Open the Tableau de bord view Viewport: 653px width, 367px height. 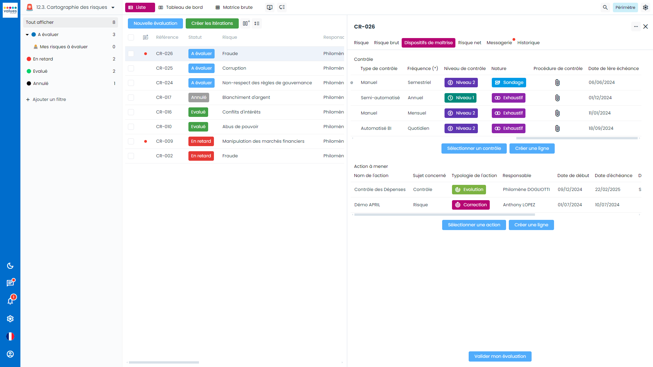181,7
